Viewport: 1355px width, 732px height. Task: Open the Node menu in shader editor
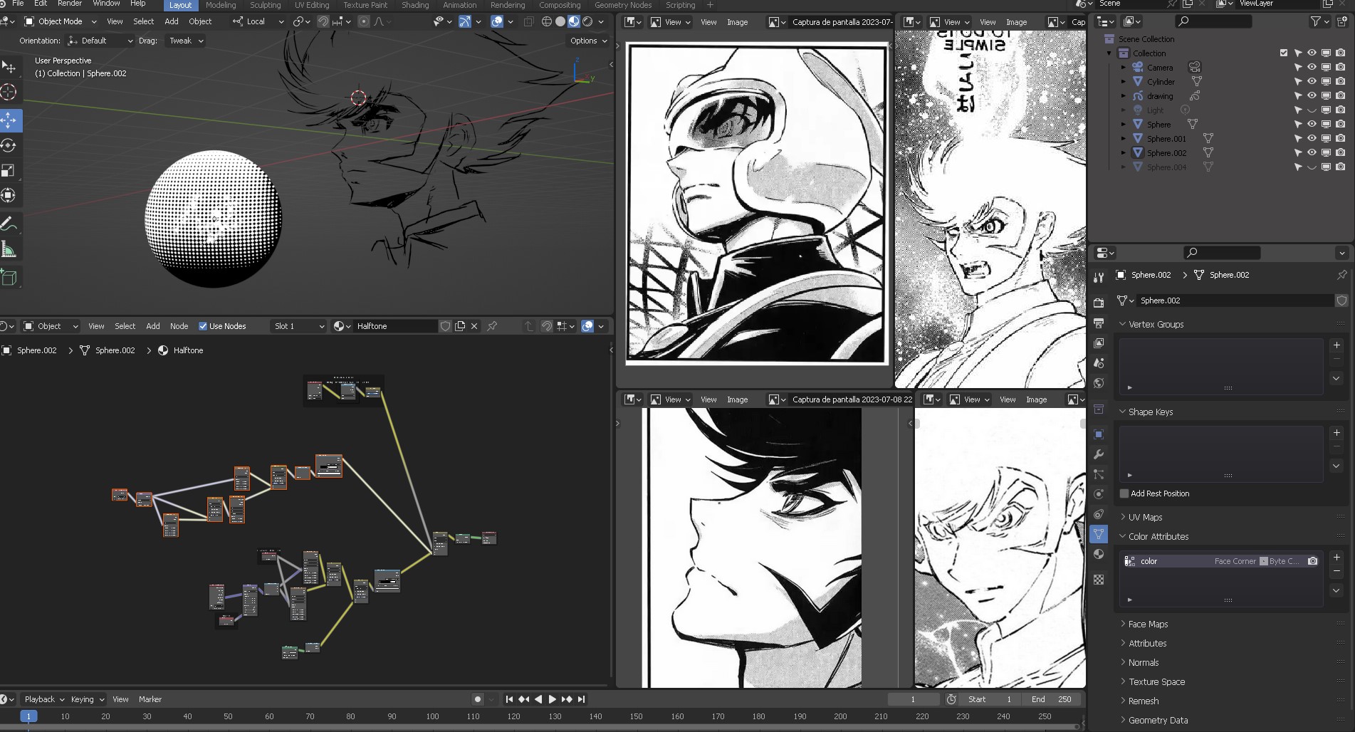tap(179, 326)
